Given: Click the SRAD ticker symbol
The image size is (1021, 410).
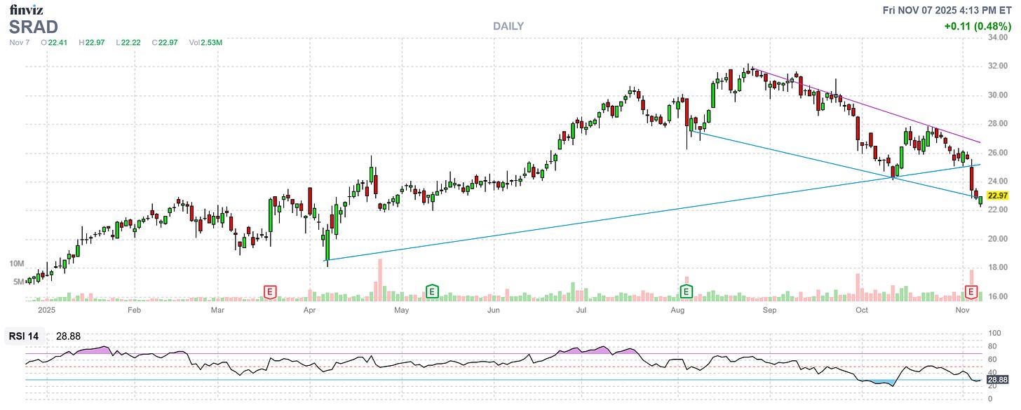Looking at the screenshot, I should (33, 27).
